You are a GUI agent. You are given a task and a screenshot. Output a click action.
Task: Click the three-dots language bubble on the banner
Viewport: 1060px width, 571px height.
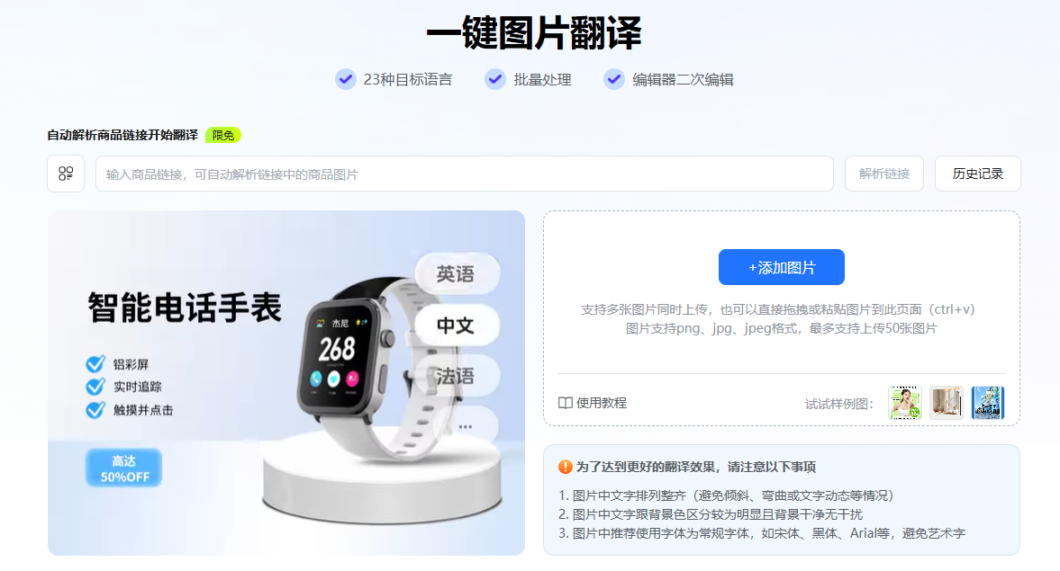coord(465,426)
